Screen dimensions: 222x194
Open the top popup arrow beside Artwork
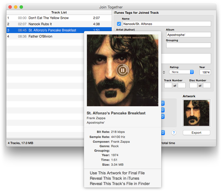tap(163, 103)
